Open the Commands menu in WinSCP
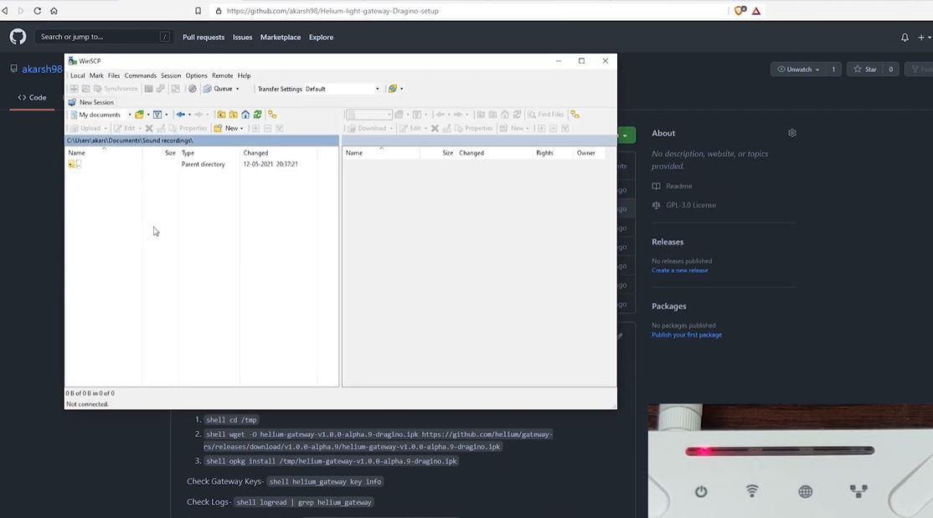The image size is (933, 518). 141,75
